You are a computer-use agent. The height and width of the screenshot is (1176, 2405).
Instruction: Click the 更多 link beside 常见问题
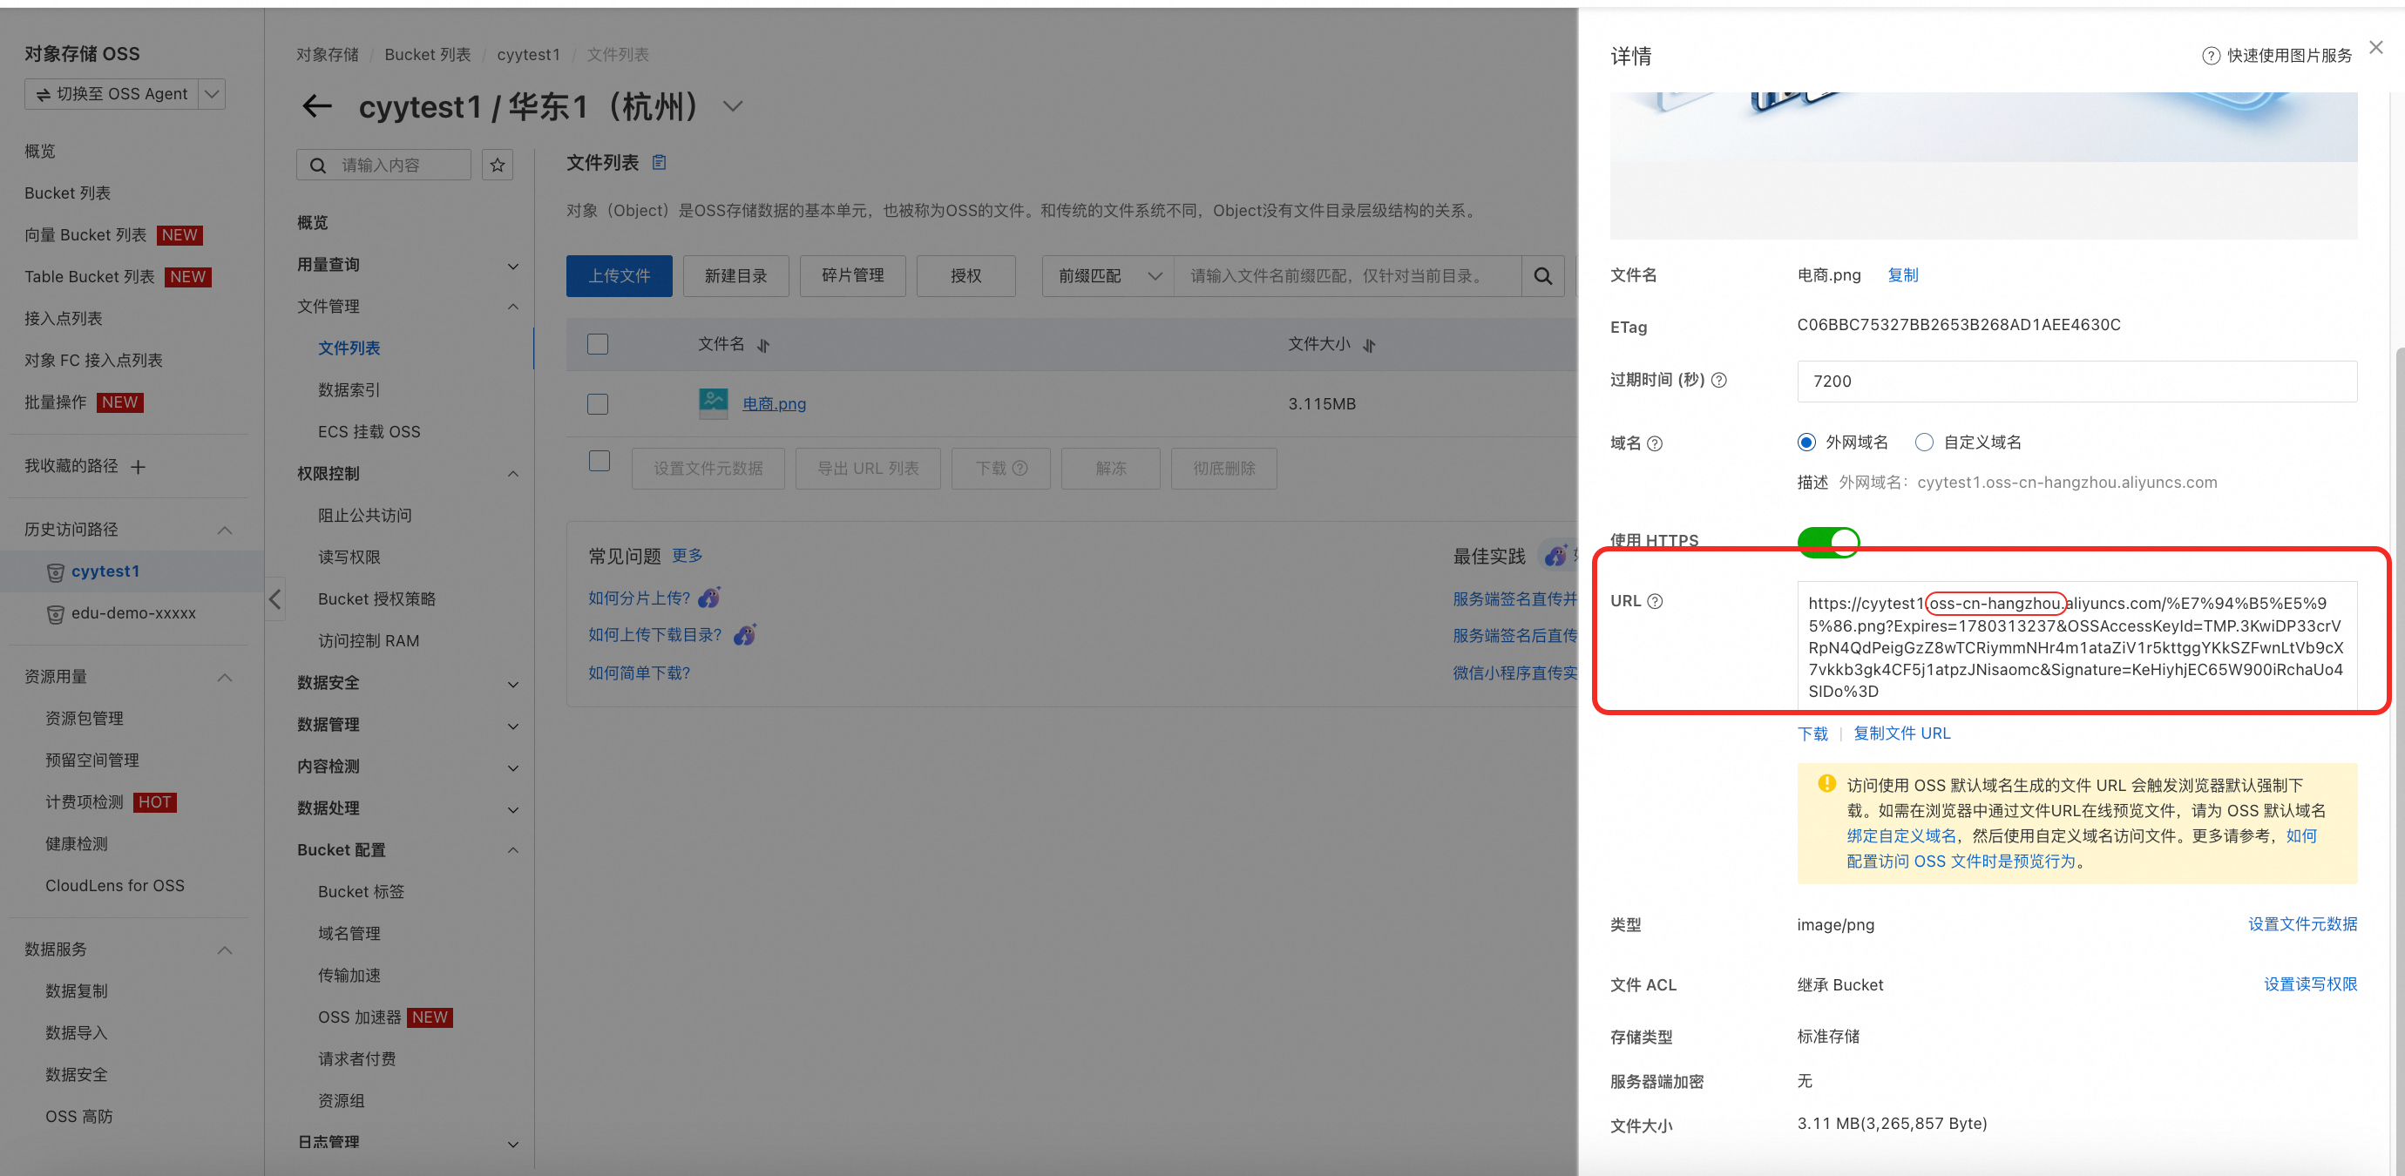click(688, 556)
